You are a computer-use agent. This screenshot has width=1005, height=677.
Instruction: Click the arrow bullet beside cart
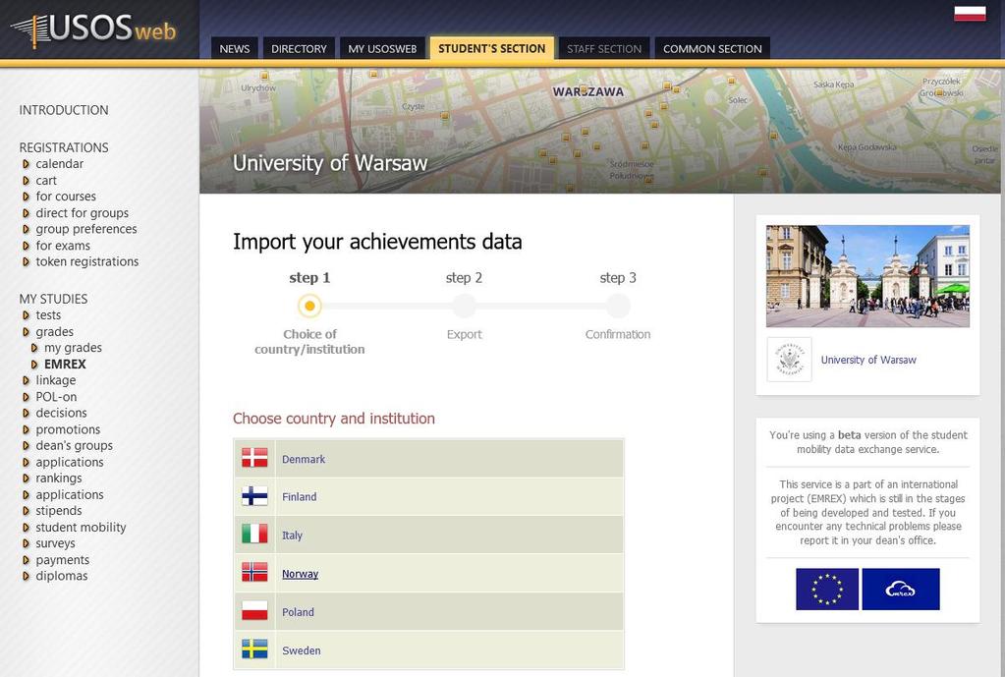(26, 181)
